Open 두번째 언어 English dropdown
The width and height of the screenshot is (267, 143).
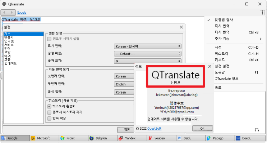coord(124,84)
